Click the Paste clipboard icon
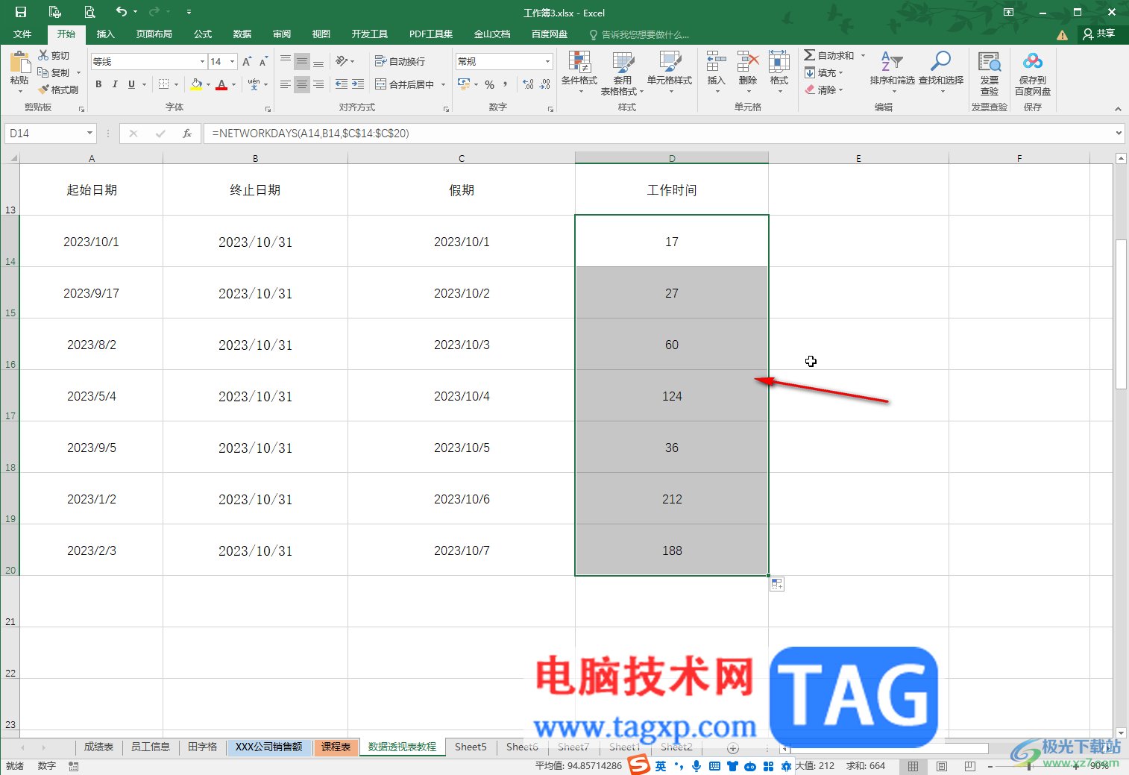Viewport: 1129px width, 775px height. tap(19, 62)
